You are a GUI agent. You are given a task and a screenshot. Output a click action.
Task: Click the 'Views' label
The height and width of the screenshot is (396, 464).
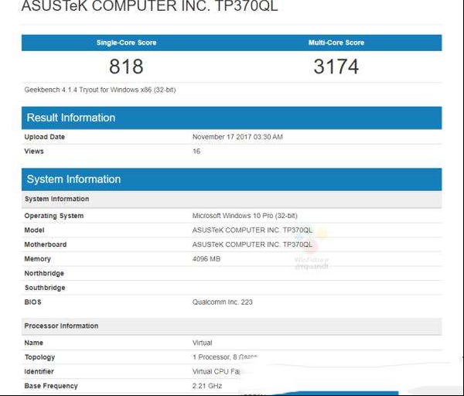34,152
